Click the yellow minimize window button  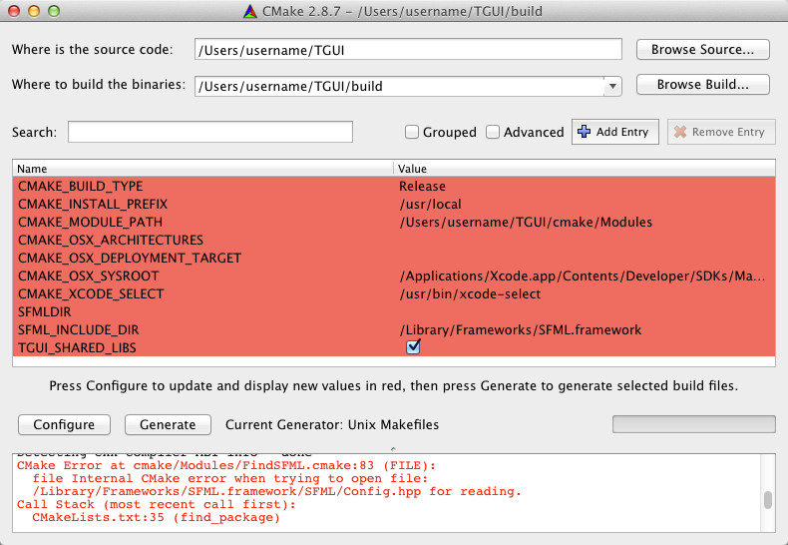(x=34, y=11)
